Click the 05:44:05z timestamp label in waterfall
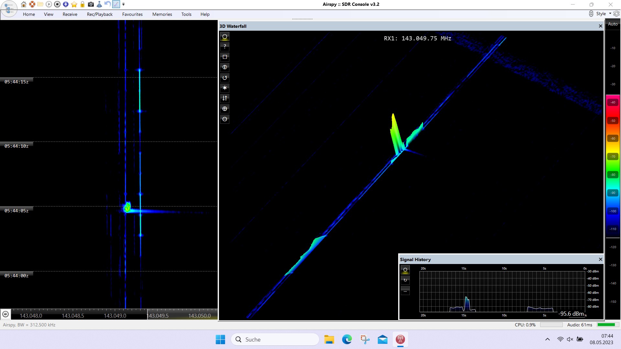The image size is (621, 349). (x=16, y=211)
